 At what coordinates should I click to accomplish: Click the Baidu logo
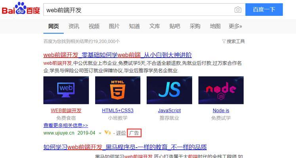[21, 8]
